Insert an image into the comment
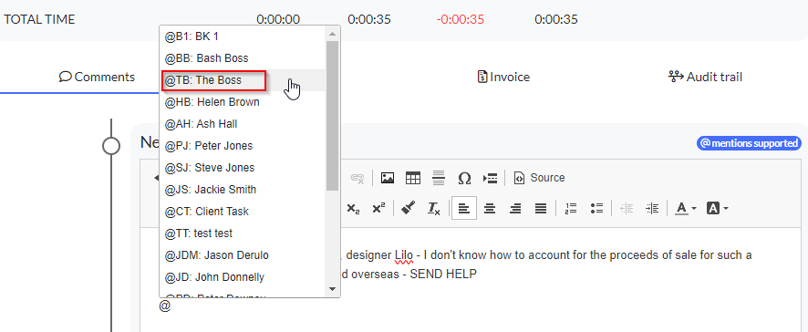The image size is (808, 332). coord(388,178)
